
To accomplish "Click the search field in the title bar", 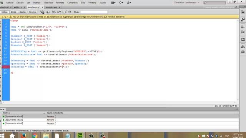I will click(x=214, y=3).
